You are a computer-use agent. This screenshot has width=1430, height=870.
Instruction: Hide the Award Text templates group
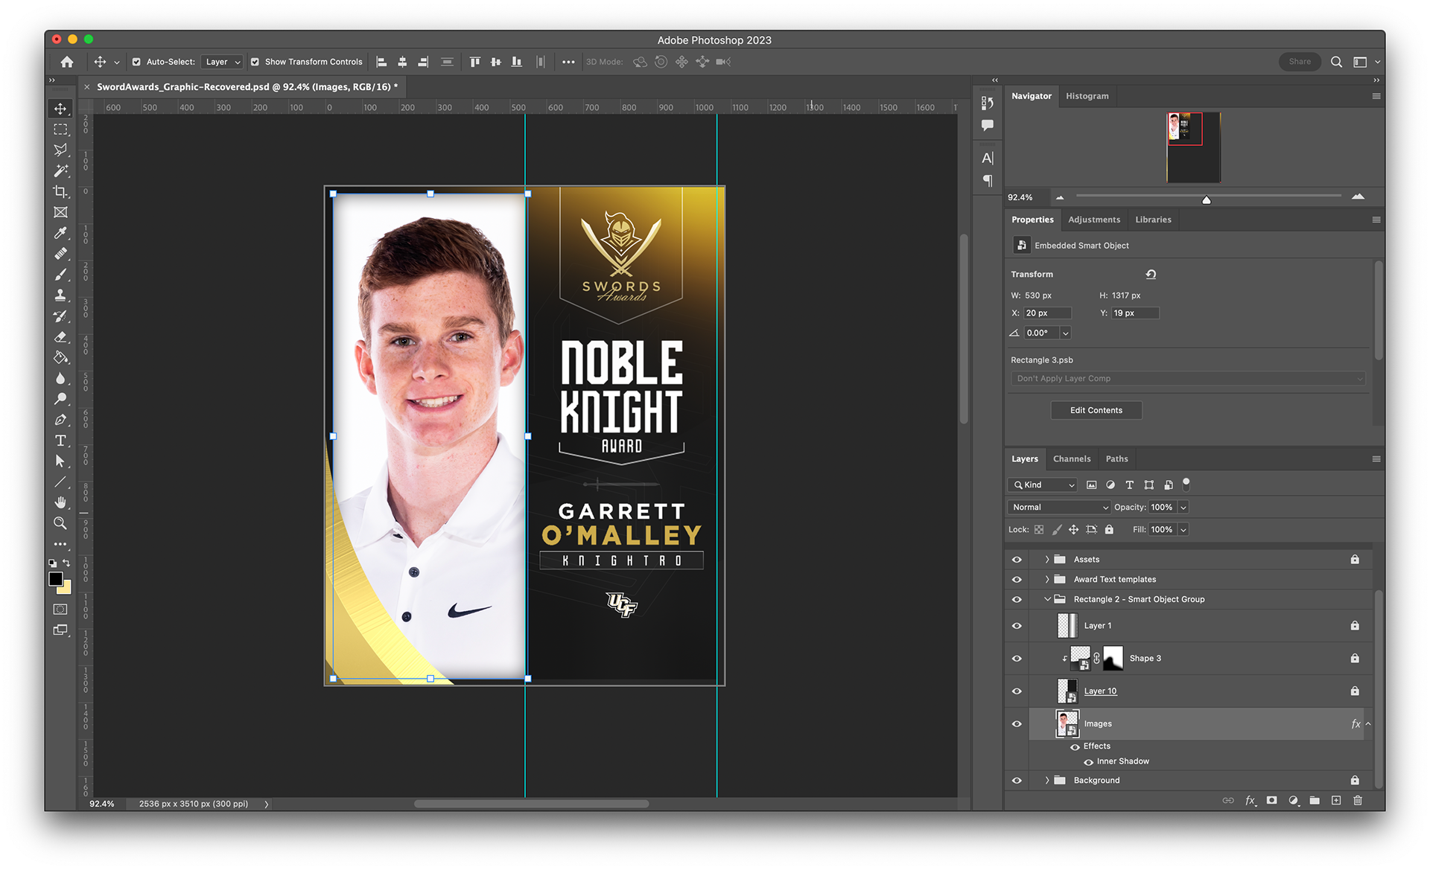pyautogui.click(x=1017, y=579)
